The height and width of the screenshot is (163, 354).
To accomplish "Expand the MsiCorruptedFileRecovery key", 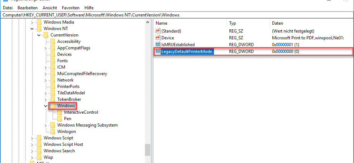I will coord(46,74).
